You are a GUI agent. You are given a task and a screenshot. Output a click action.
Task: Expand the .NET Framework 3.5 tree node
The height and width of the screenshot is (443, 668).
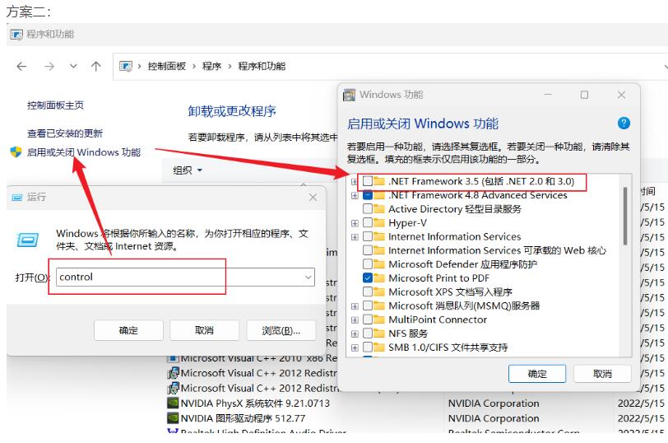[355, 182]
